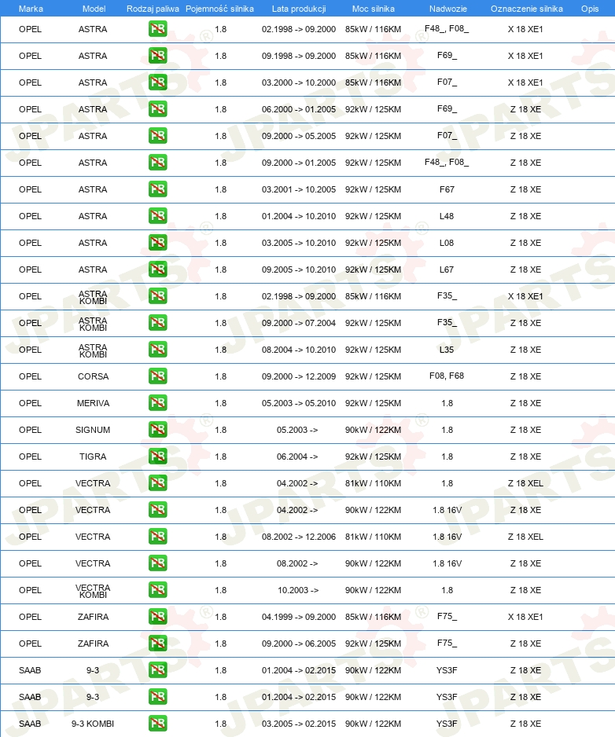Click the Pojemność silnika column header
615x737 pixels.
[x=219, y=9]
